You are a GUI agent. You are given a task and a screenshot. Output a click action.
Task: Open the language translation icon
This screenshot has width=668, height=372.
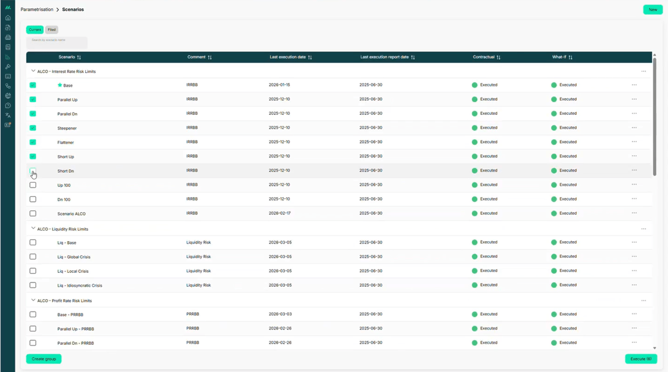click(x=8, y=115)
